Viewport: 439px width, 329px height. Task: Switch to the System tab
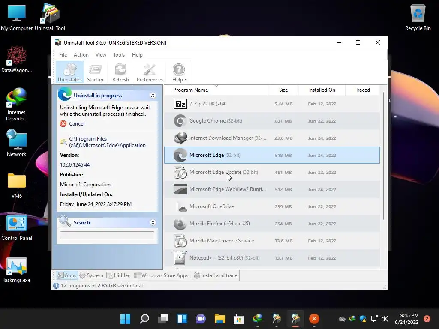91,275
